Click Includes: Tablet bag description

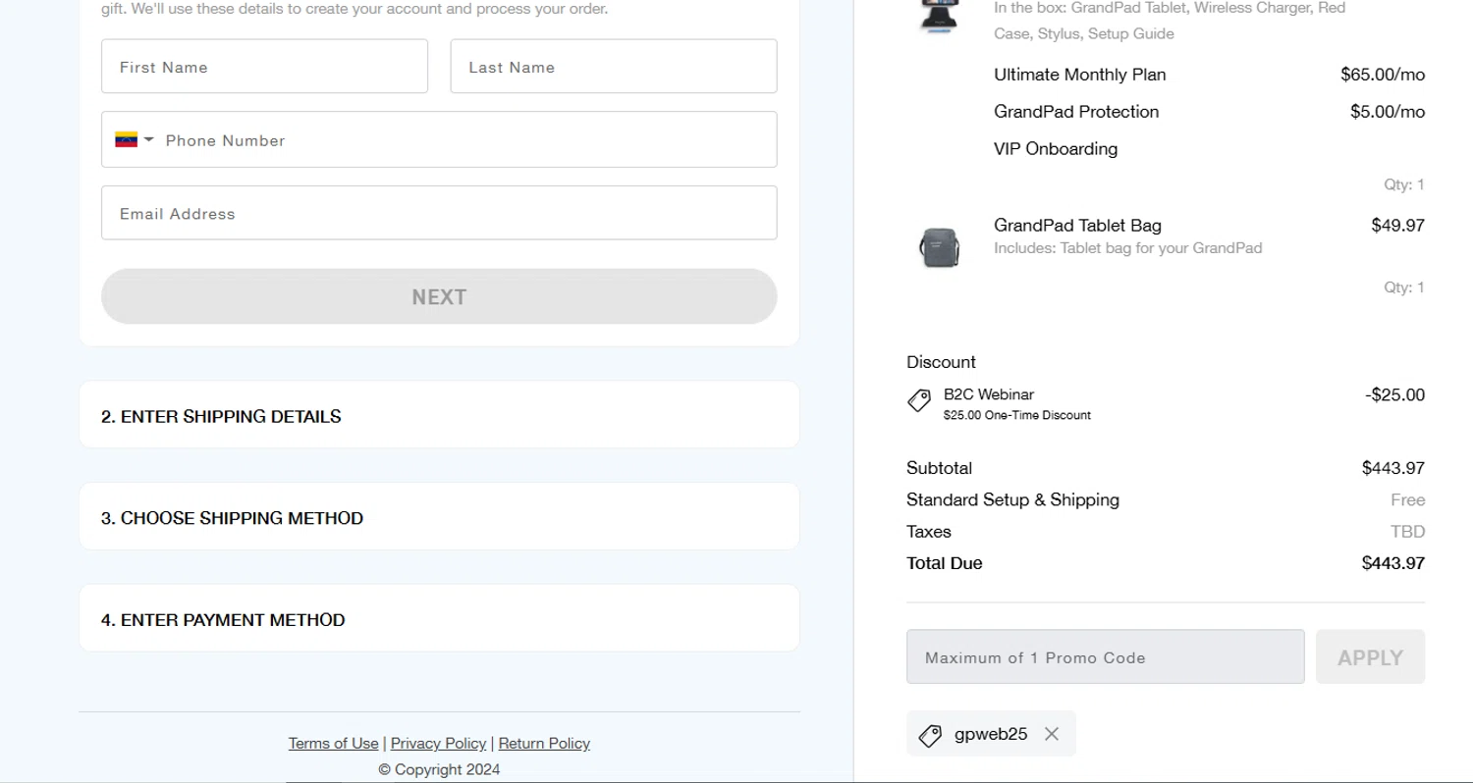coord(1127,248)
